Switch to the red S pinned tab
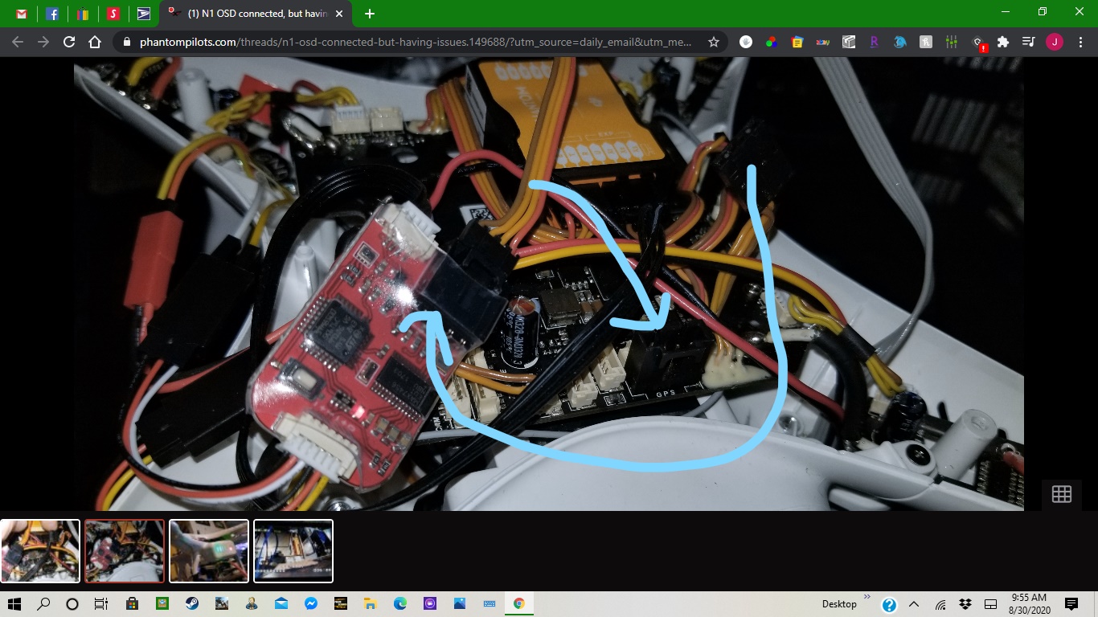The height and width of the screenshot is (617, 1098). pos(113,14)
